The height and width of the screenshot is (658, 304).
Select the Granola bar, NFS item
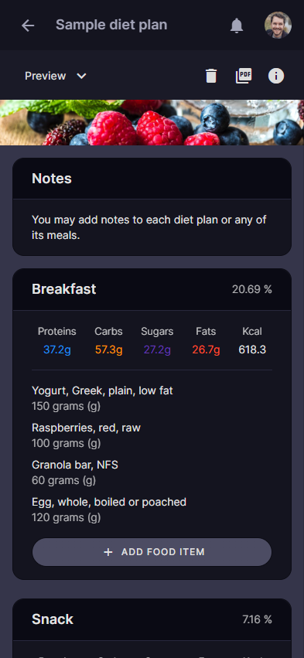click(75, 472)
